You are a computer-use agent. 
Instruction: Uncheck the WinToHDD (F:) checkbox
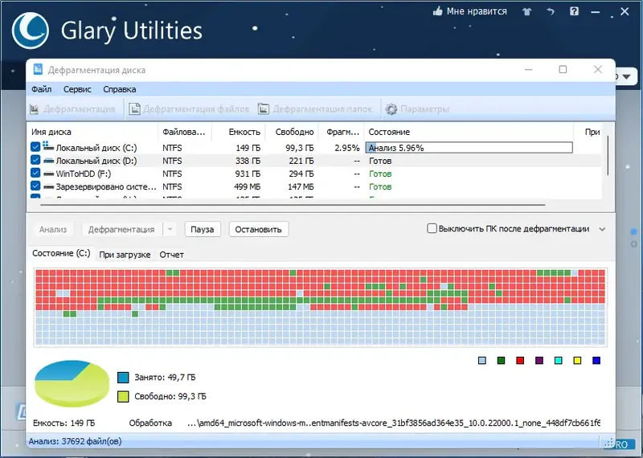[x=35, y=173]
